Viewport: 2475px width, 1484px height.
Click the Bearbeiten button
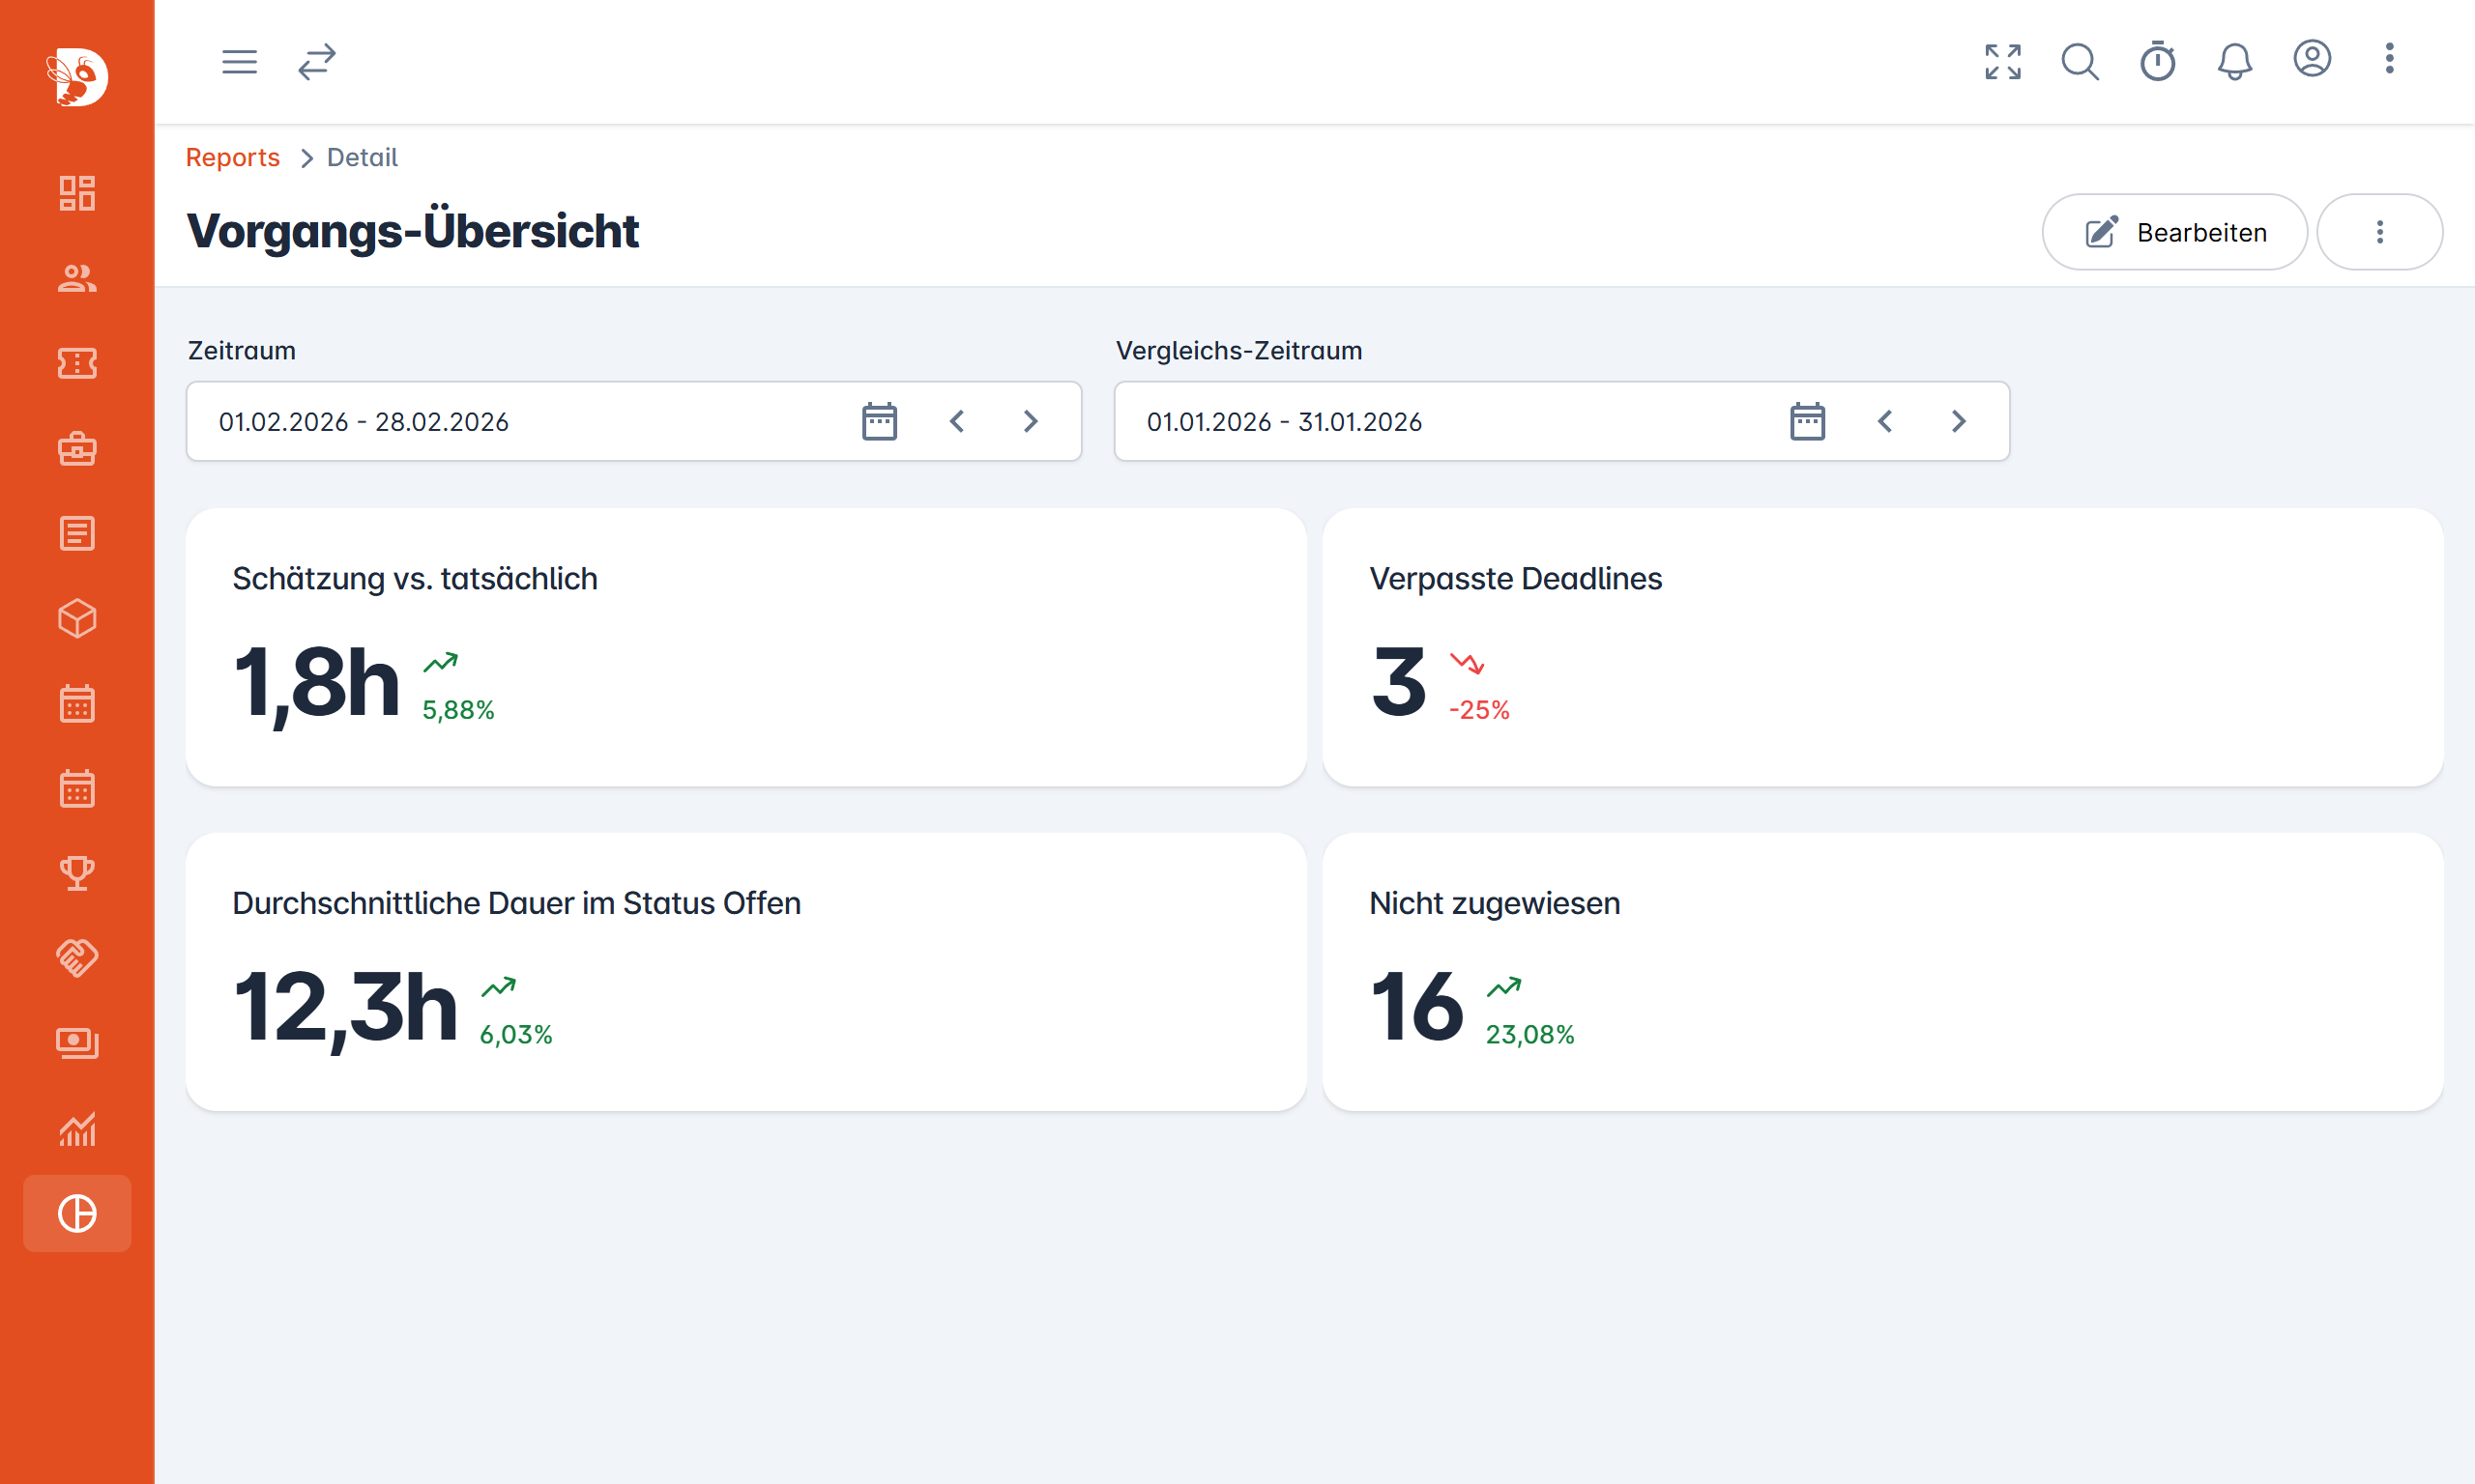[x=2174, y=232]
